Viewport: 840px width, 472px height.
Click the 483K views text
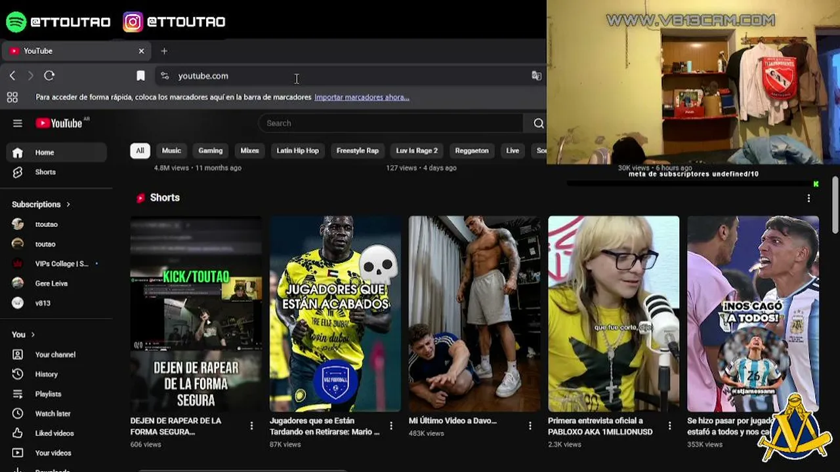[427, 433]
